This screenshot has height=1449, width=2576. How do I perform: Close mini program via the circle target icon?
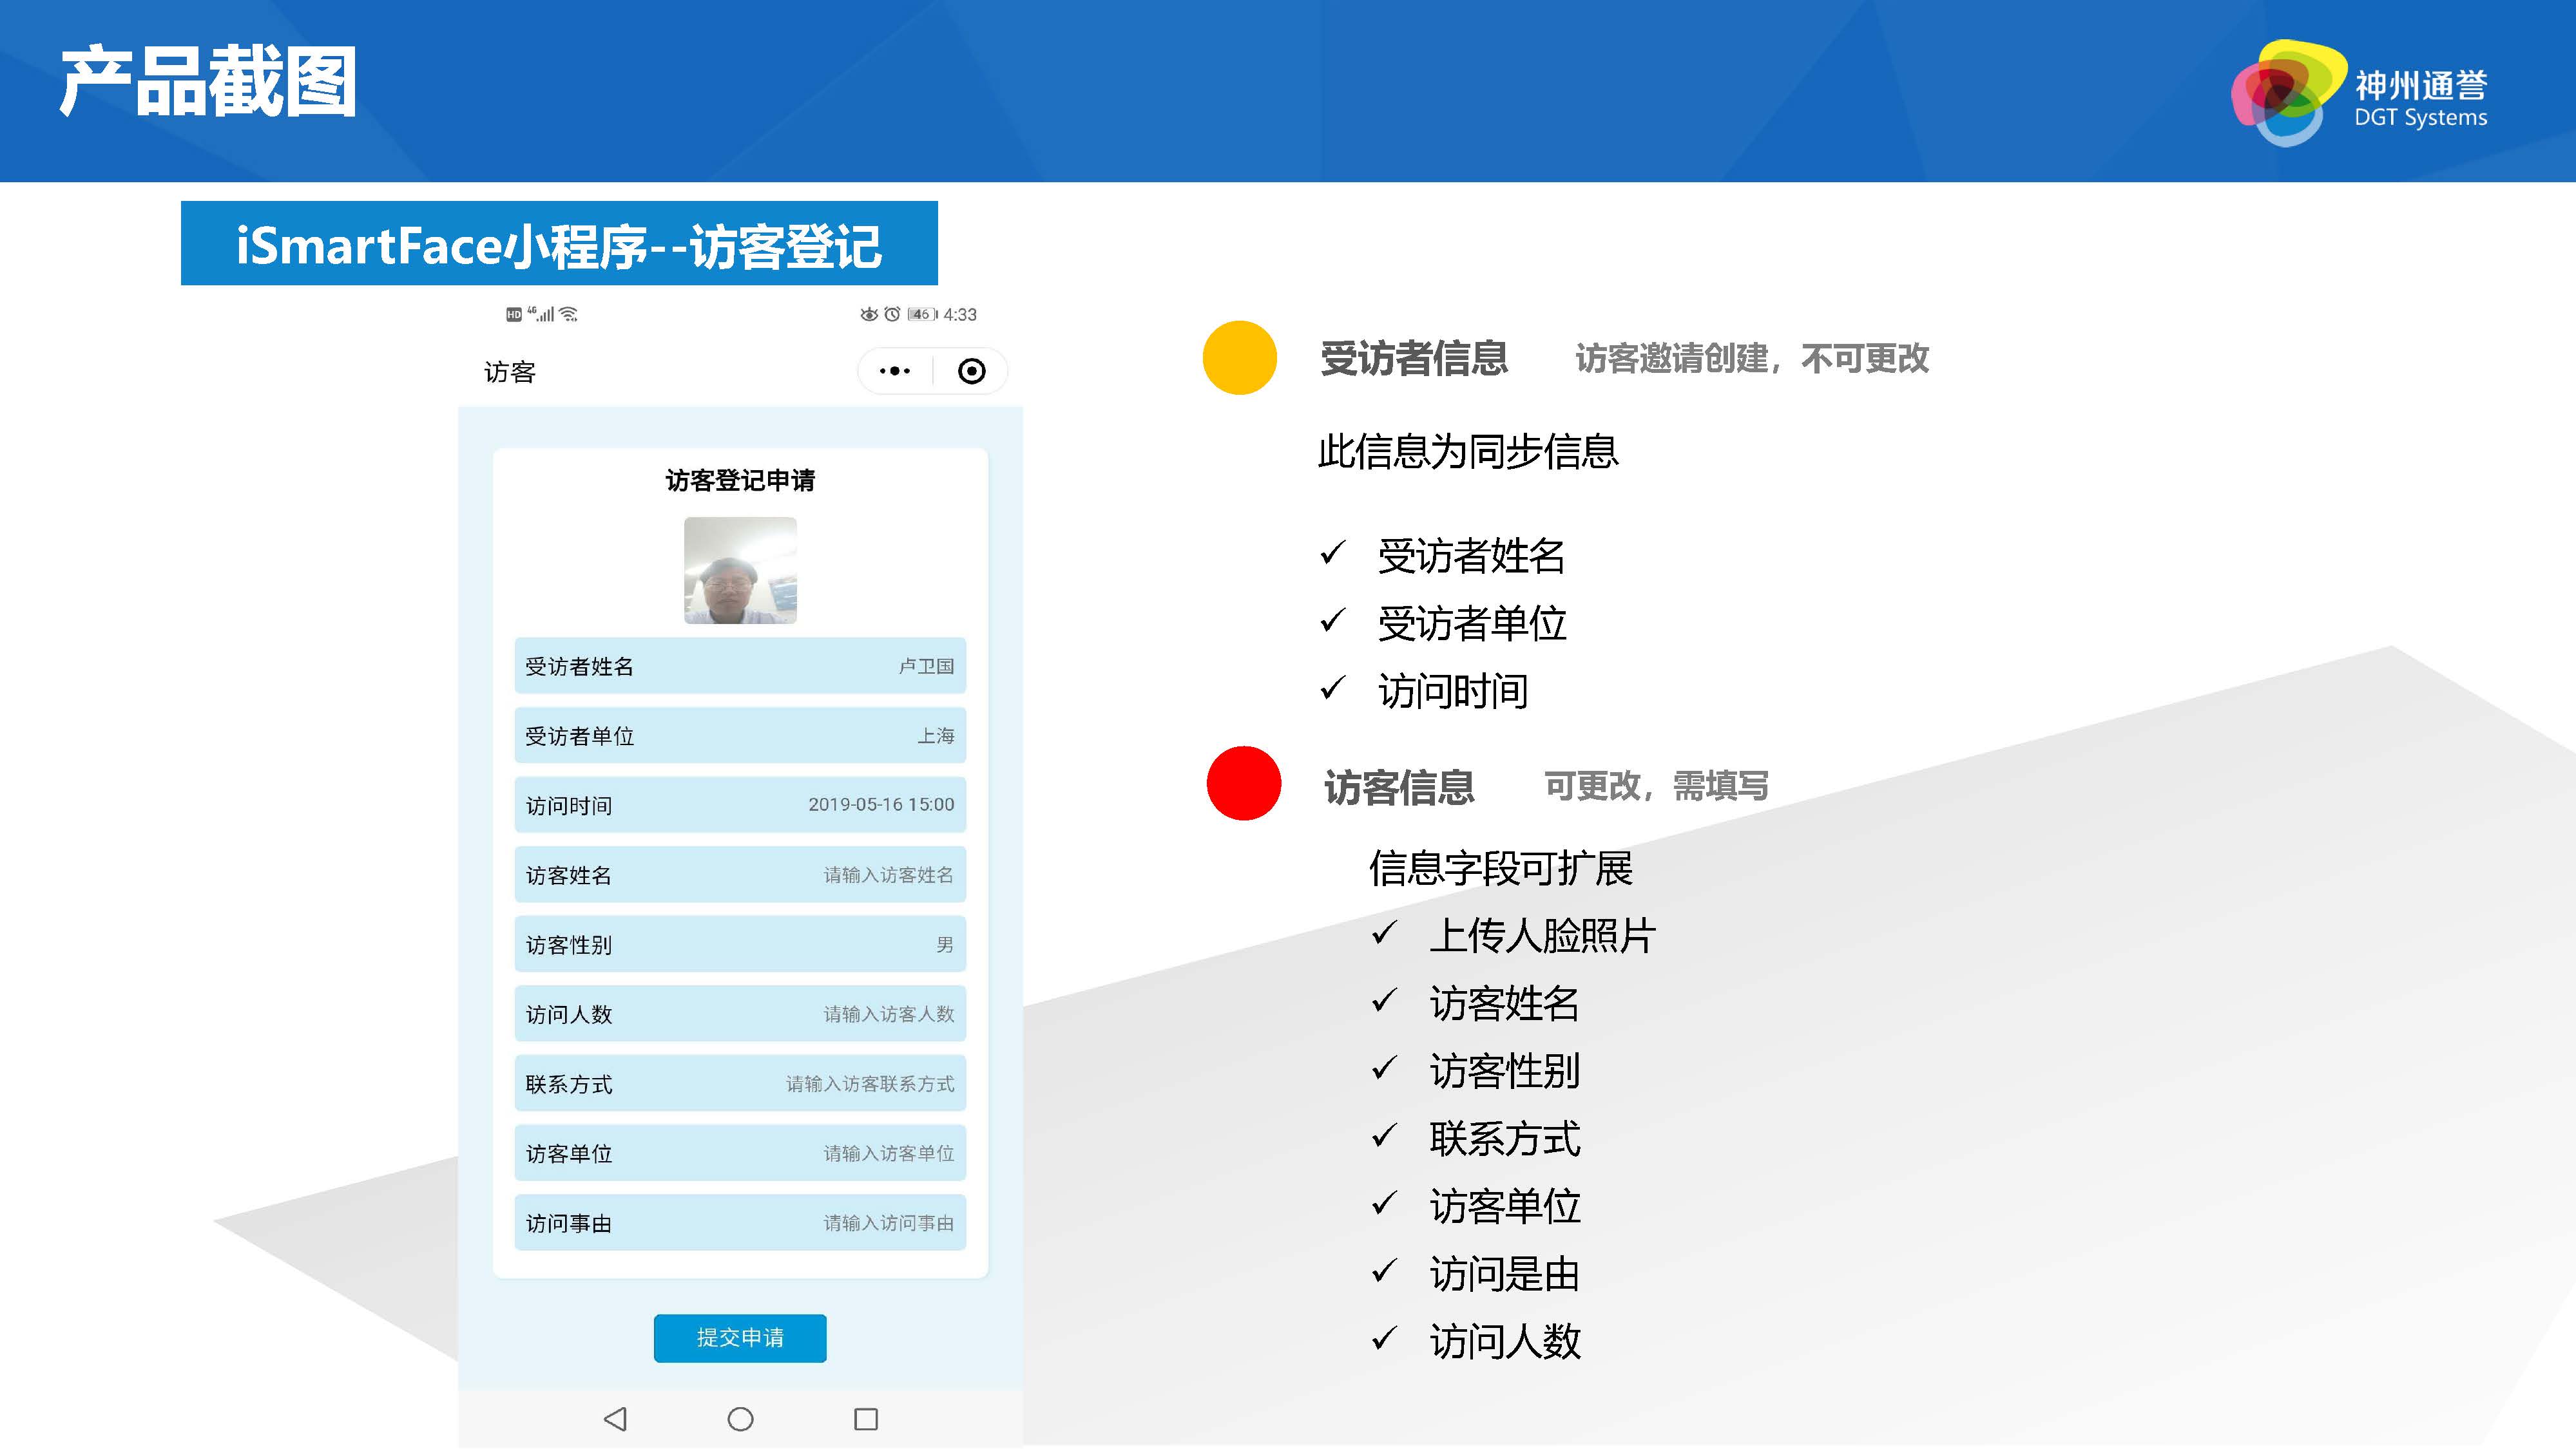[971, 371]
